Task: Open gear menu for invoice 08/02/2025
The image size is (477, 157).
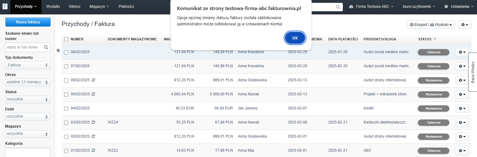Action: click(x=462, y=52)
